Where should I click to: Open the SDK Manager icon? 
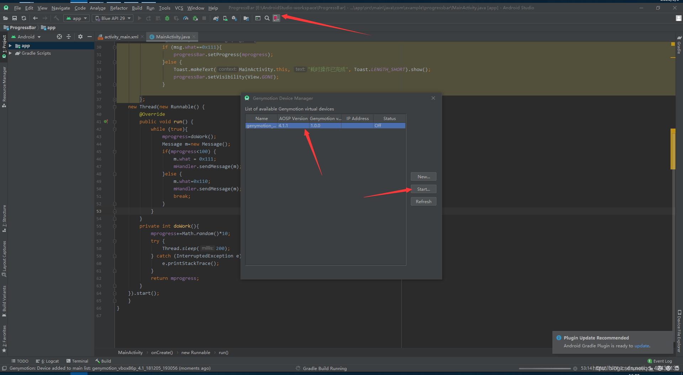pyautogui.click(x=234, y=18)
